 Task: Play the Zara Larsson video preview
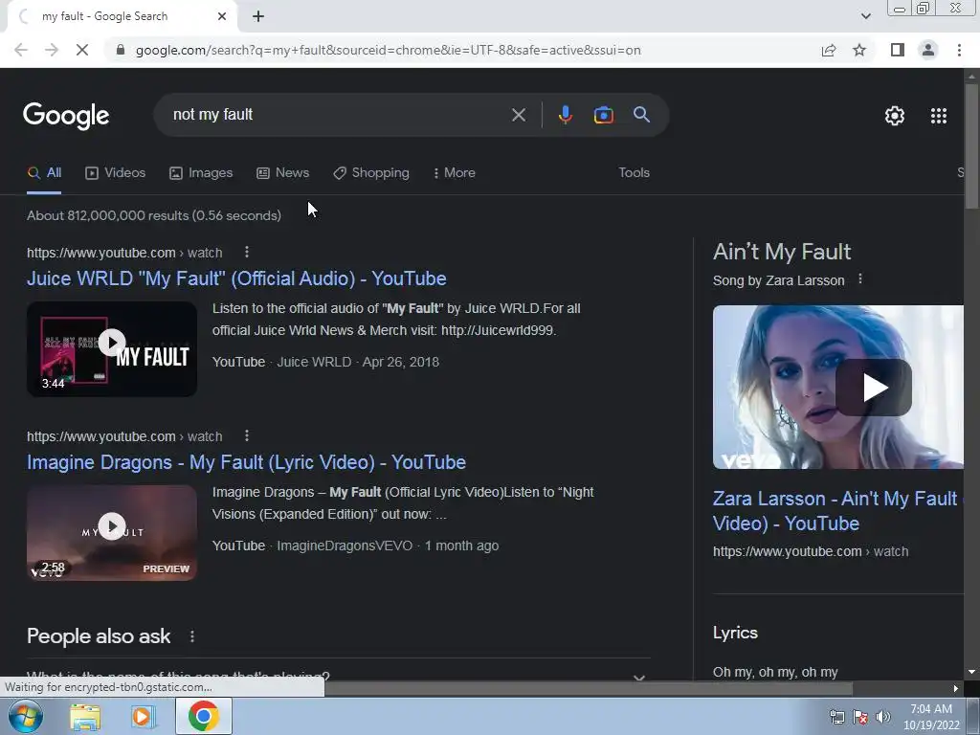873,388
